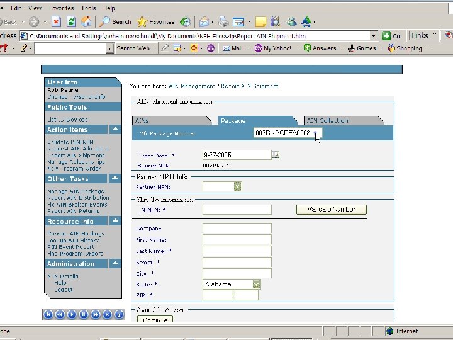Open the Yahoo search box dropdown
Screen dimensions: 453x340
click(x=109, y=48)
